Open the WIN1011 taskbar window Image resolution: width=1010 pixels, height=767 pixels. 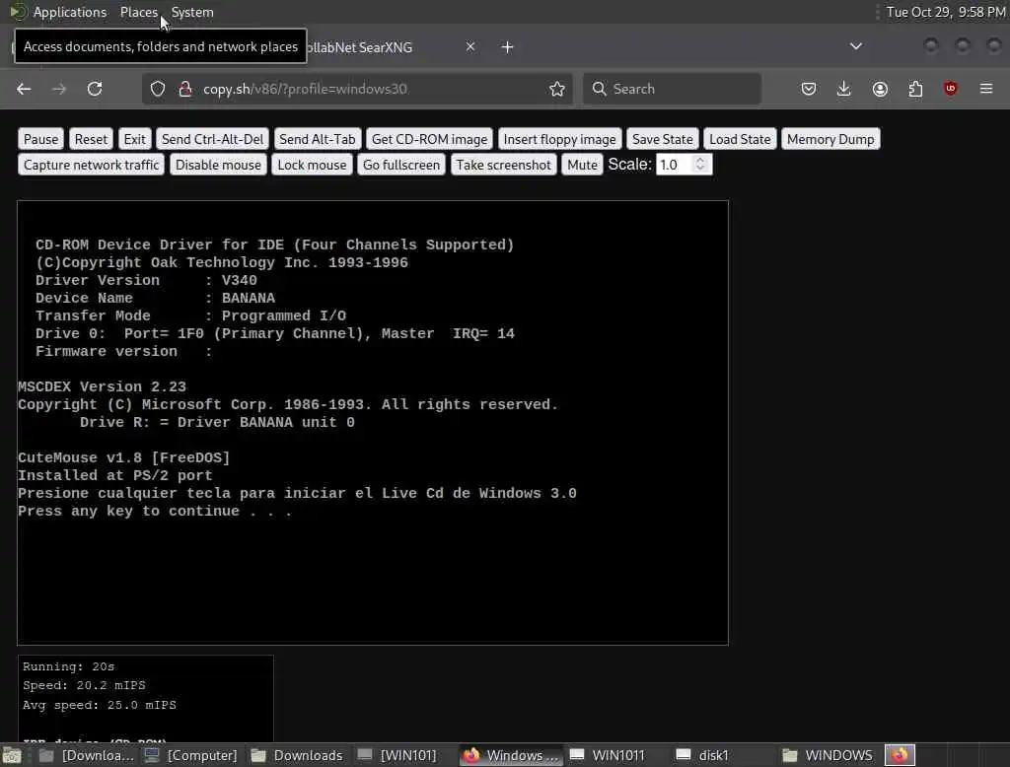click(x=609, y=755)
